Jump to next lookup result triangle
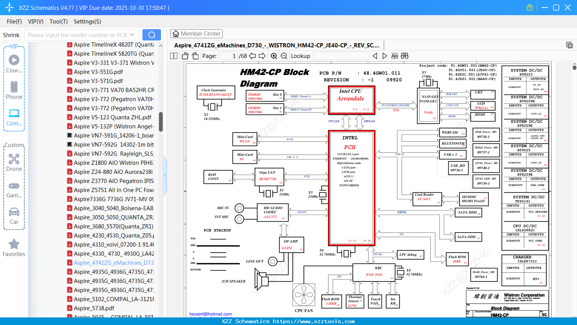Viewport: 577px width, 325px height. coord(385,56)
